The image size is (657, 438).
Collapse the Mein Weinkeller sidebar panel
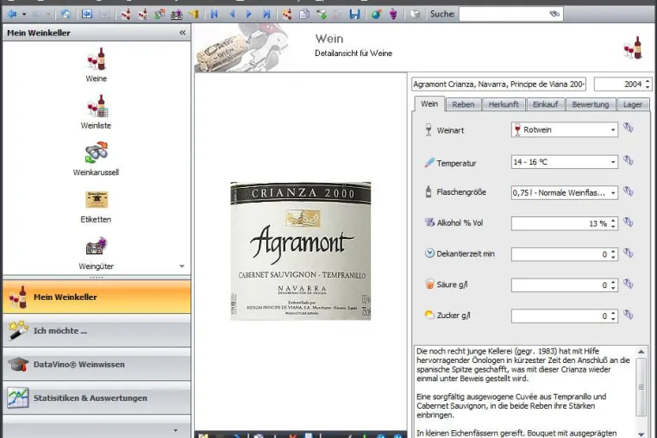point(182,33)
